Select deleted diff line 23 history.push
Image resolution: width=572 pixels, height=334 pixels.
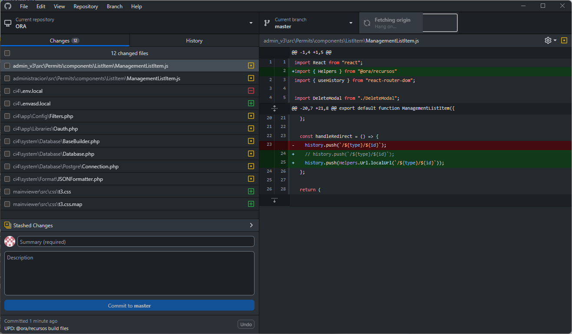pos(415,145)
